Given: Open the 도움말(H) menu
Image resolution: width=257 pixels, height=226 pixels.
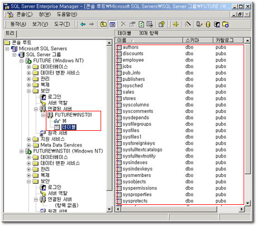Looking at the screenshot, I should point(67,14).
